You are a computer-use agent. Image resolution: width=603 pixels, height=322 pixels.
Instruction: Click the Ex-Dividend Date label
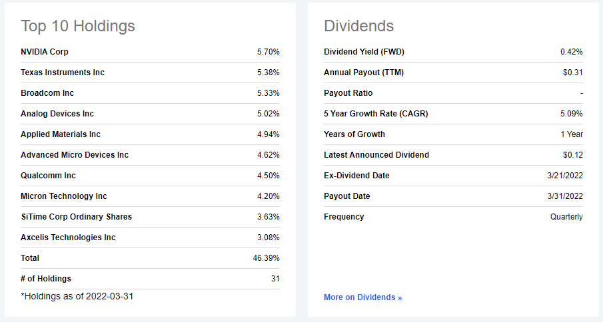click(357, 176)
